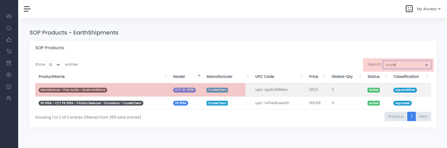The image size is (447, 148).
Task: Click the sliders settings sidebar icon
Action: tap(9, 16)
